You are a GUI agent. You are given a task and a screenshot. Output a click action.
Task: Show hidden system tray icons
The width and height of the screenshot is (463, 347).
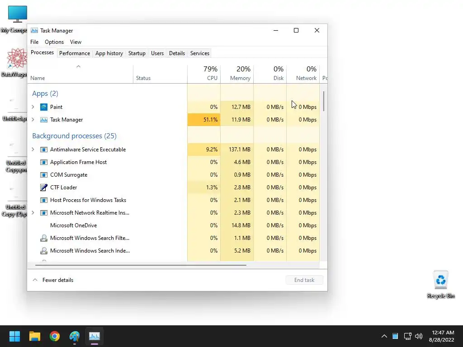[x=384, y=336]
